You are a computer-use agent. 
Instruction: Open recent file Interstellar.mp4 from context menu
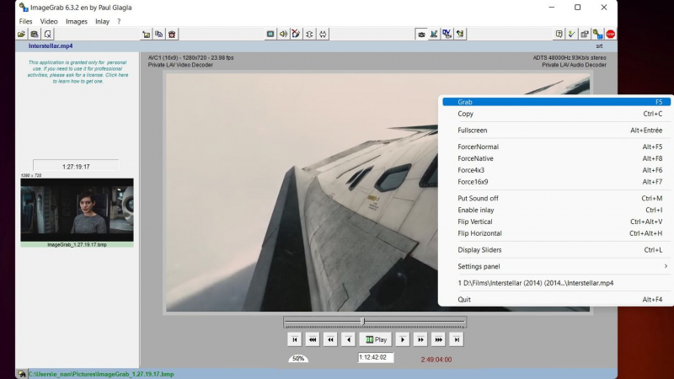pos(556,283)
